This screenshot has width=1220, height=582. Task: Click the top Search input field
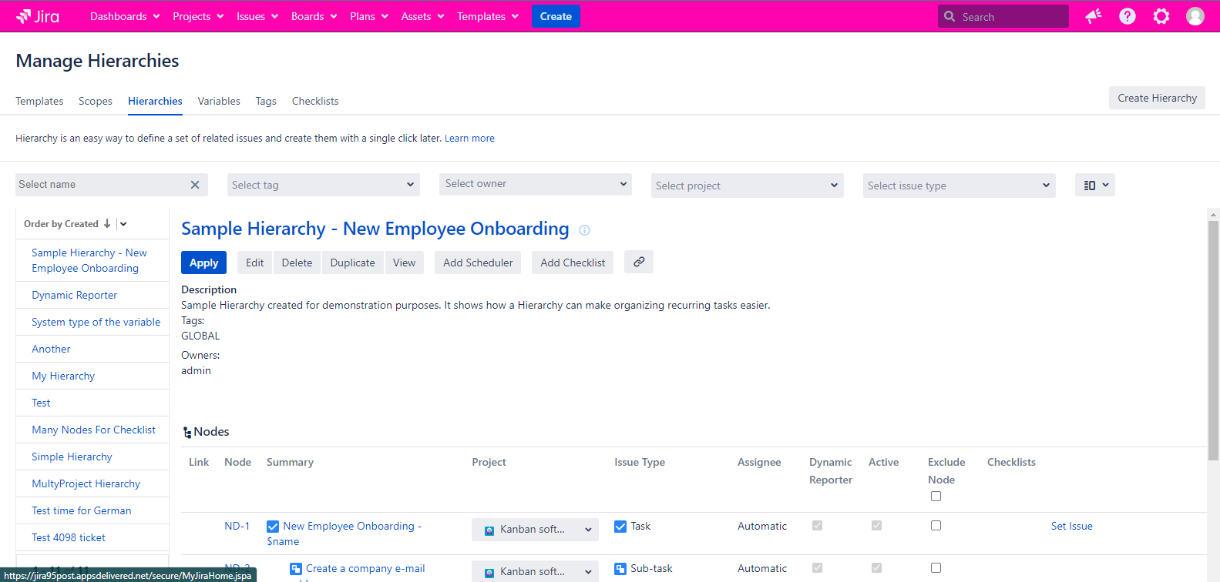[1011, 17]
